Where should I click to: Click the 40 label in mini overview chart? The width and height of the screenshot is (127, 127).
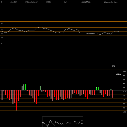coord(82,123)
